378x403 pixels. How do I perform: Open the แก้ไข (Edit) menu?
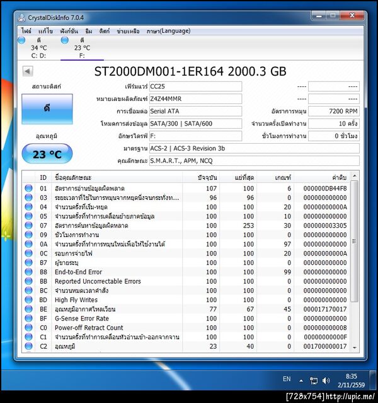(x=46, y=31)
